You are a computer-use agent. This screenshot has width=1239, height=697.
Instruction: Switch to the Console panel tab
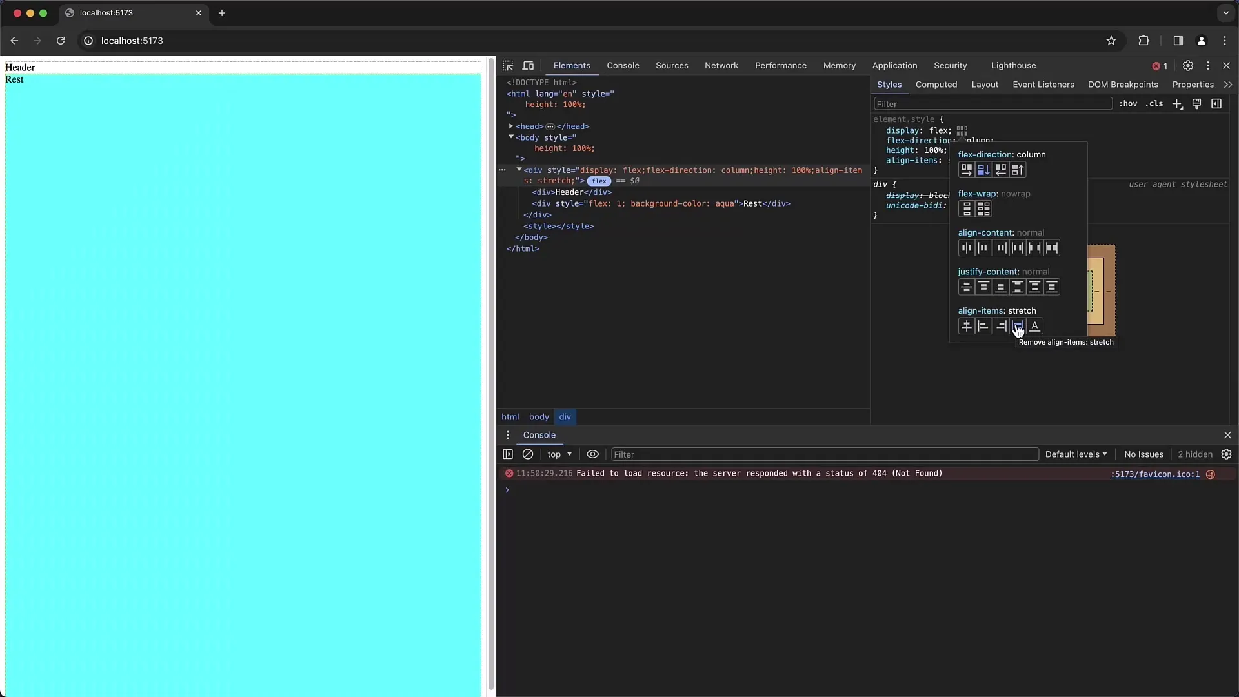(623, 66)
